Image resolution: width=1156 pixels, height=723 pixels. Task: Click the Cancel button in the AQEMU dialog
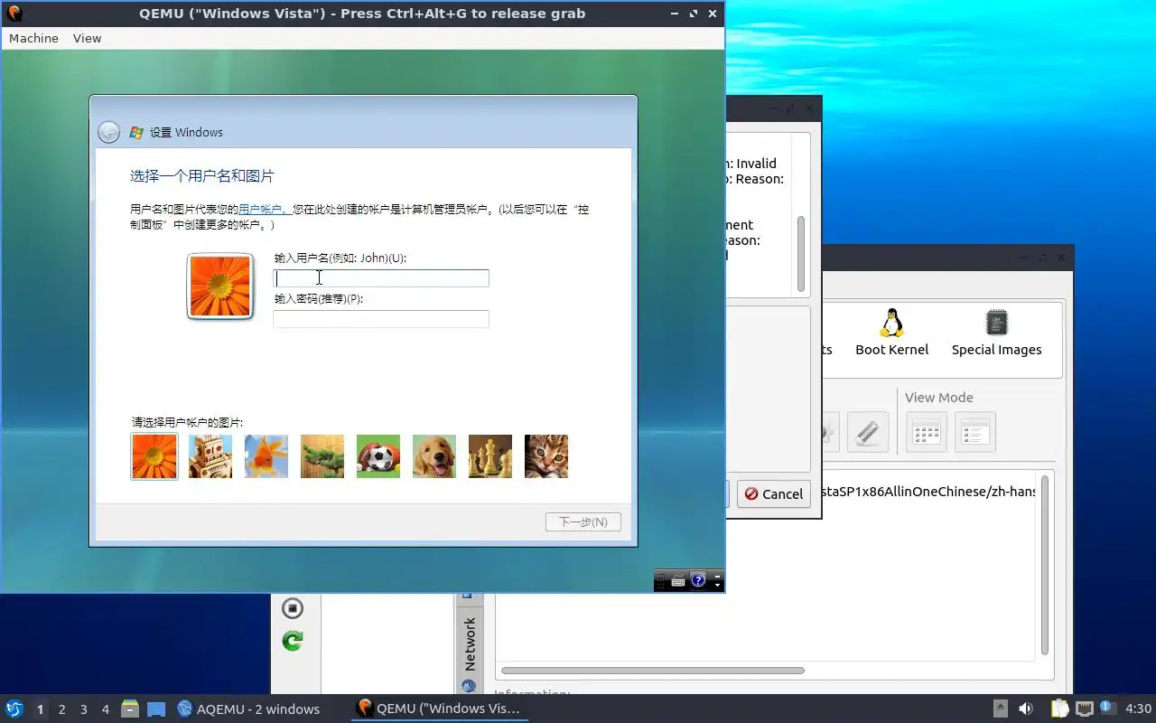(x=773, y=493)
